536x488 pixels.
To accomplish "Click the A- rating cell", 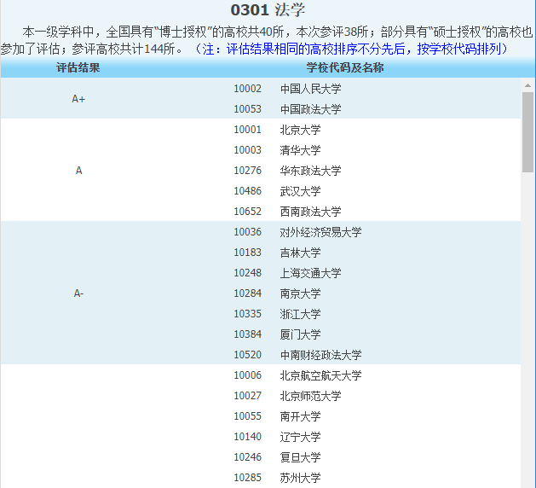I will [78, 293].
